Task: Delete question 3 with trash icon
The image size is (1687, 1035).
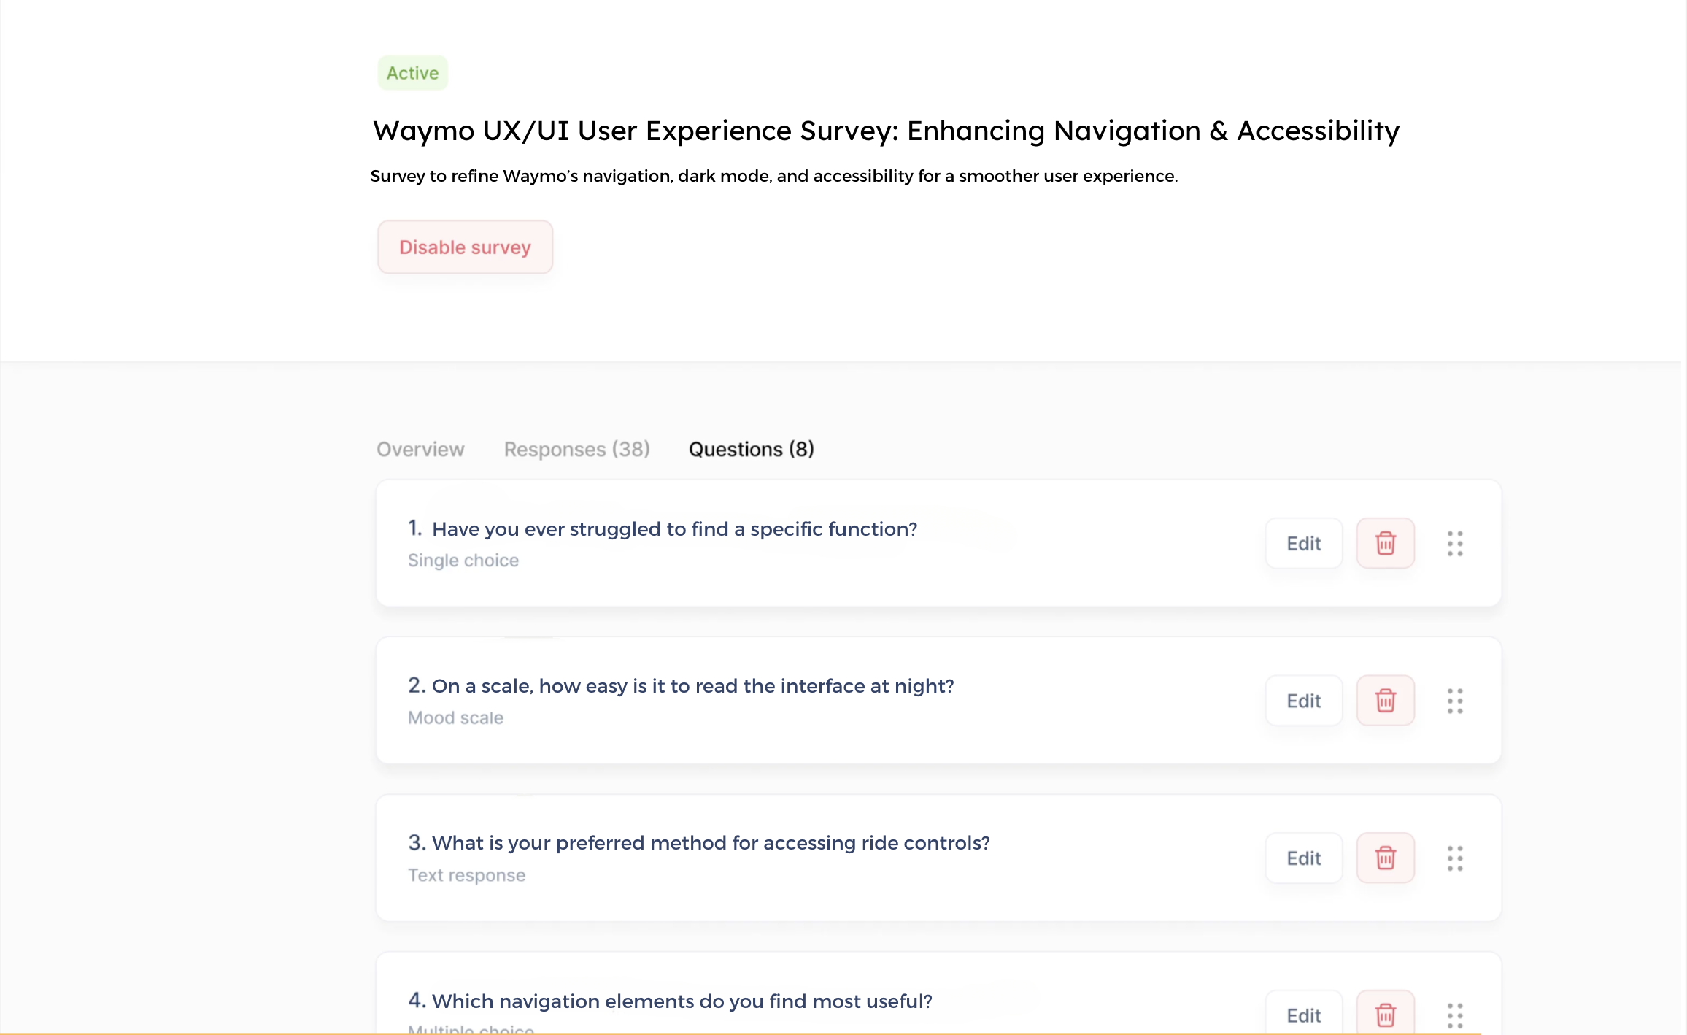Action: coord(1385,858)
